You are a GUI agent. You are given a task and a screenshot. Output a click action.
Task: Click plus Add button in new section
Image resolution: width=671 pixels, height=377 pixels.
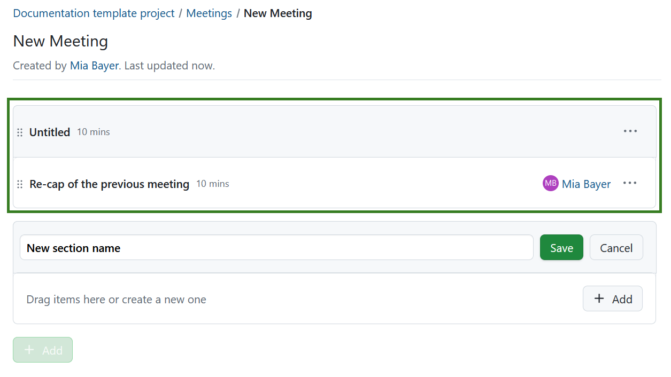click(612, 299)
